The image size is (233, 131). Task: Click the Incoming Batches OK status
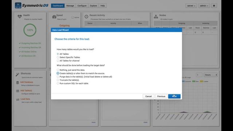(x=30, y=48)
